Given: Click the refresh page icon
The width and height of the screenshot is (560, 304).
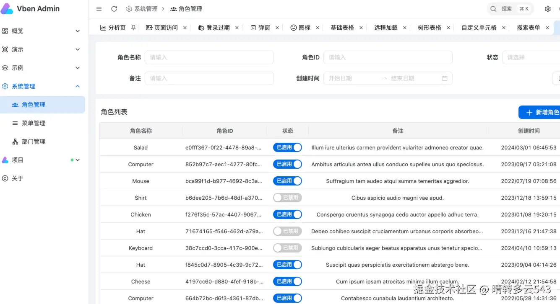Looking at the screenshot, I should (x=114, y=9).
